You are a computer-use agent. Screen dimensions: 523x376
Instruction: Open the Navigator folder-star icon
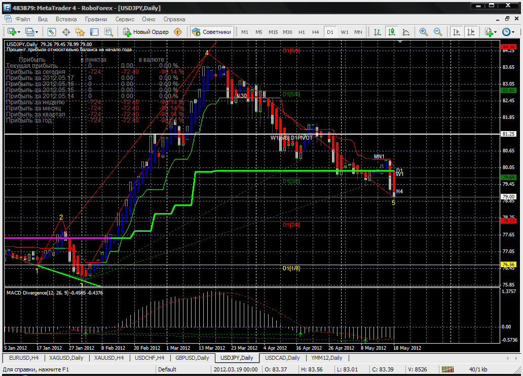click(80, 32)
